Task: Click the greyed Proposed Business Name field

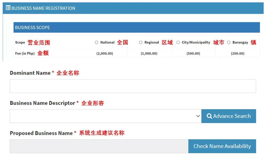Action: [99, 146]
